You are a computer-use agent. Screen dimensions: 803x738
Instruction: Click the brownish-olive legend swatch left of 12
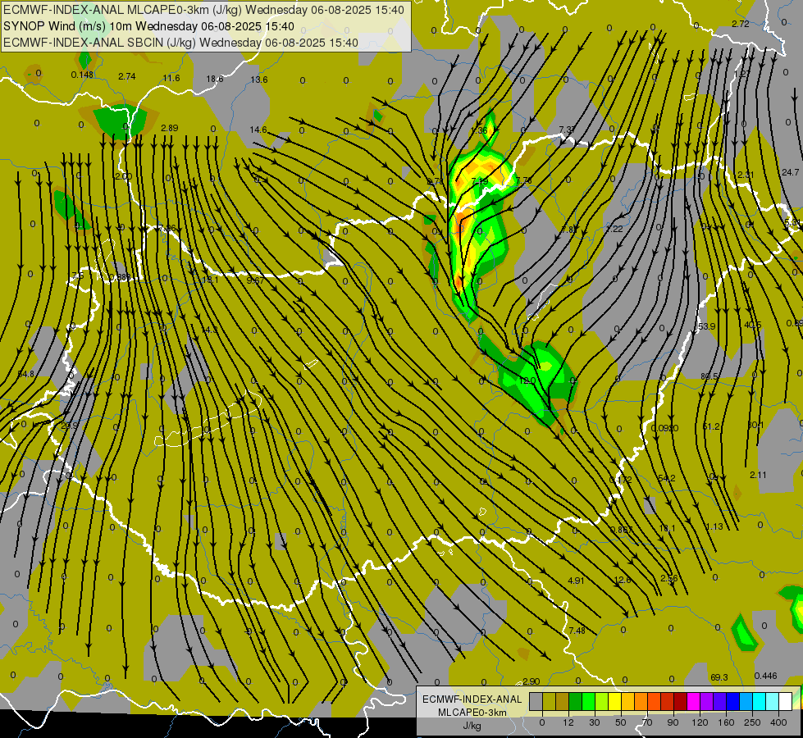(563, 702)
